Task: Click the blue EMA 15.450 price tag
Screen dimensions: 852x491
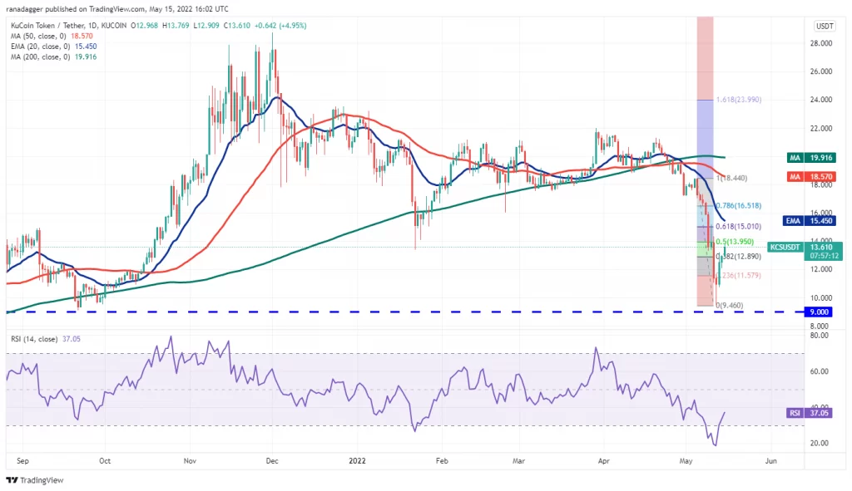Action: pyautogui.click(x=809, y=221)
